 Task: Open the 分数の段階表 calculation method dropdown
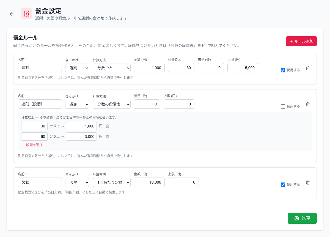[x=112, y=104]
